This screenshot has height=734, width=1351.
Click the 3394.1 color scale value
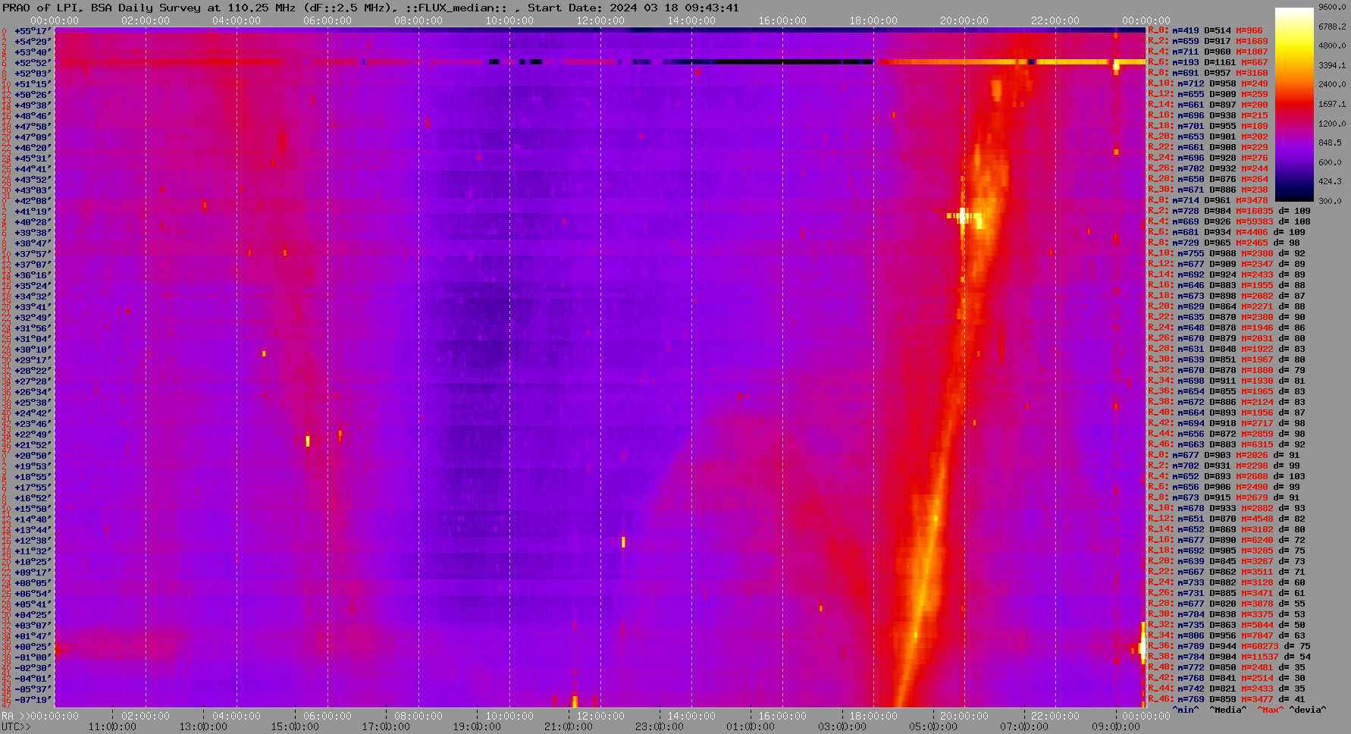pos(1332,65)
